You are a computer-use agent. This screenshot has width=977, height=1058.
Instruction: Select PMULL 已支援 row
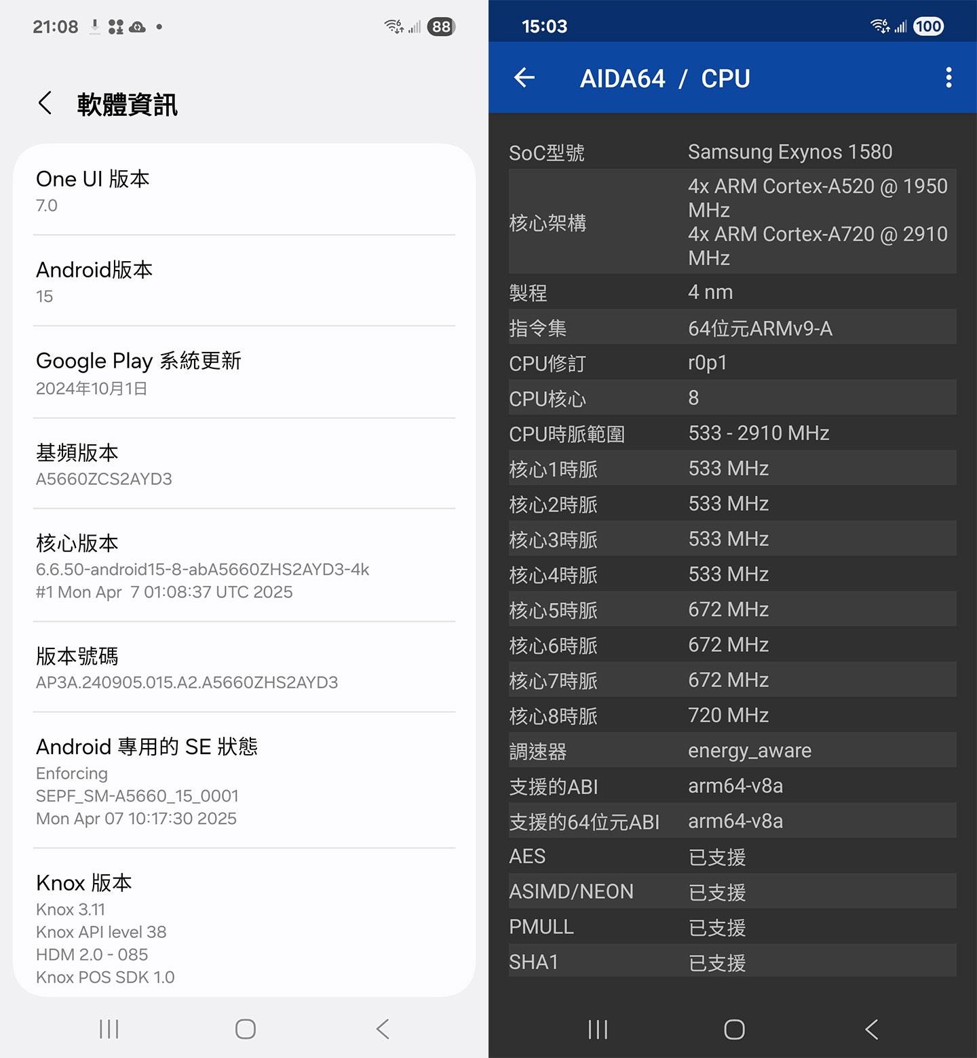733,926
